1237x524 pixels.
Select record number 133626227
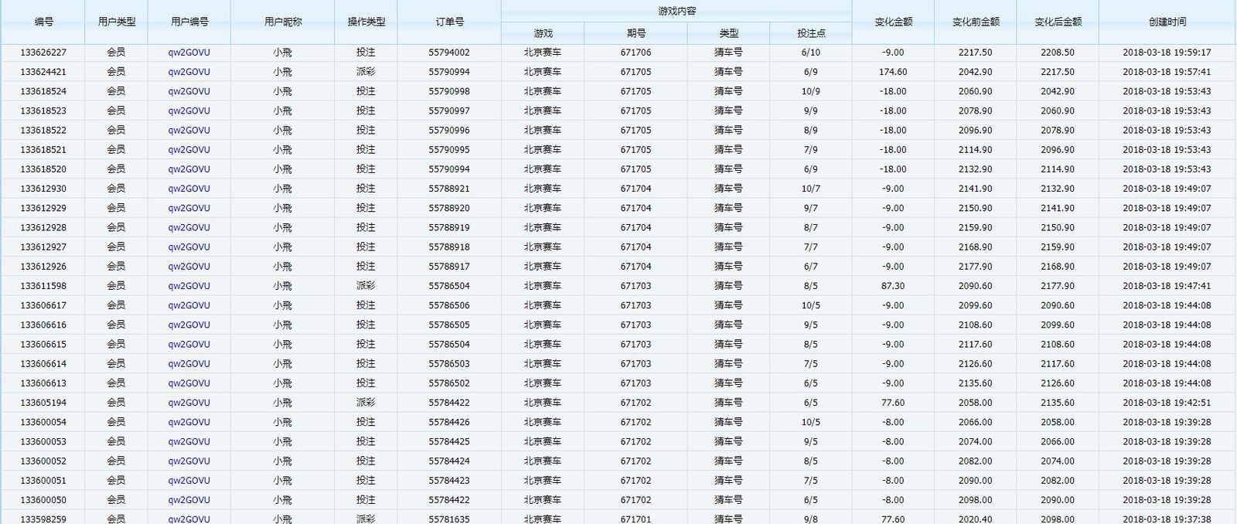point(43,53)
